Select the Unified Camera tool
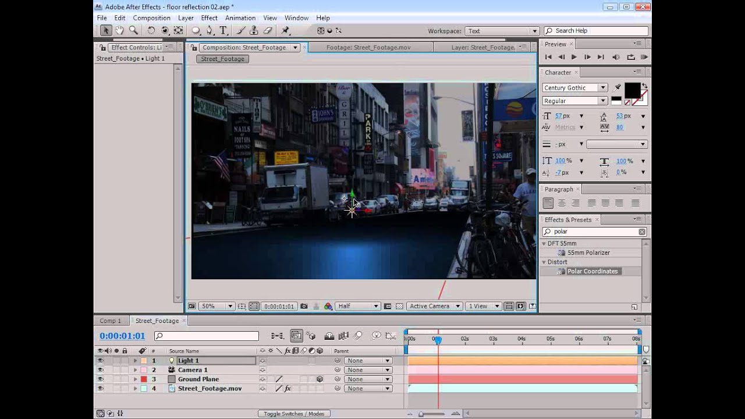 tap(165, 31)
